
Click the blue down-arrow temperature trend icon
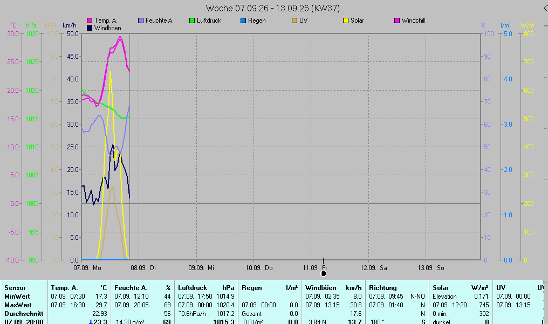coord(91,322)
